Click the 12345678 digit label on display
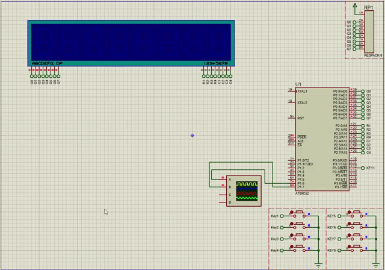Image resolution: width=385 pixels, height=270 pixels. pos(215,63)
